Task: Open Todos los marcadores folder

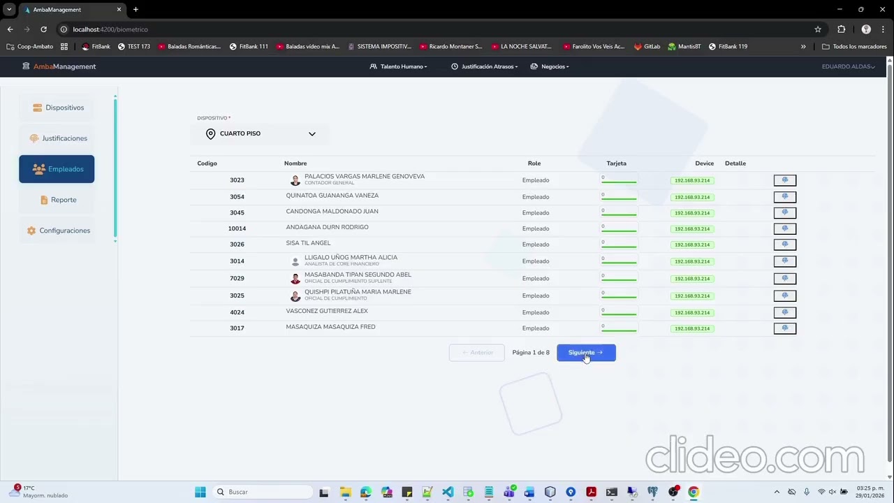Action: click(854, 47)
